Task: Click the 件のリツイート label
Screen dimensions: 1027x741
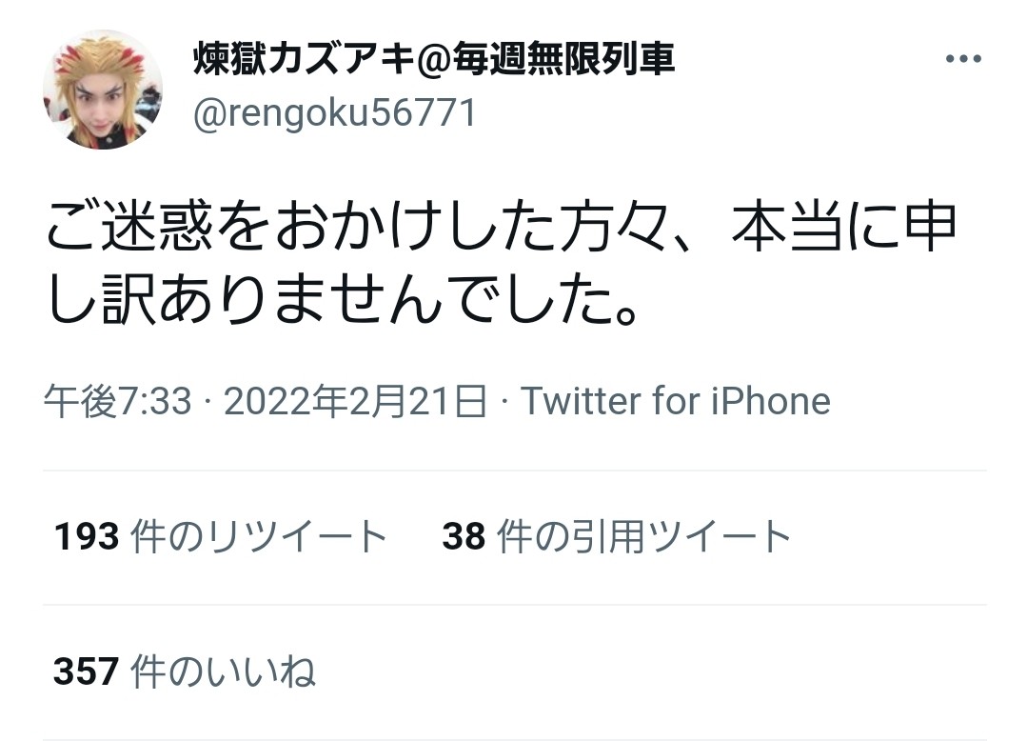Action: 258,537
